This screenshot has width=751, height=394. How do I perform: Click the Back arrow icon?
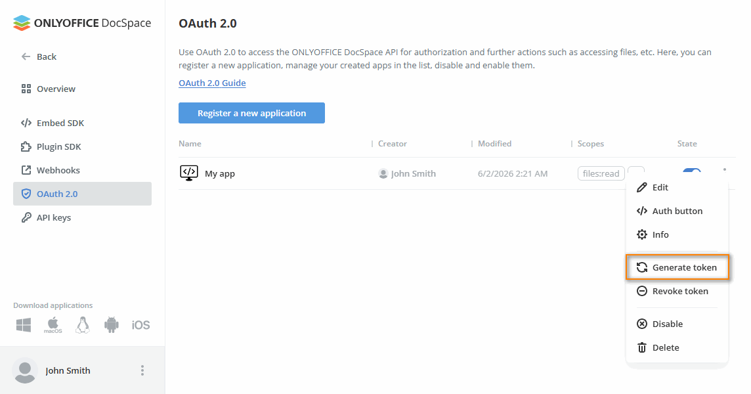(26, 56)
